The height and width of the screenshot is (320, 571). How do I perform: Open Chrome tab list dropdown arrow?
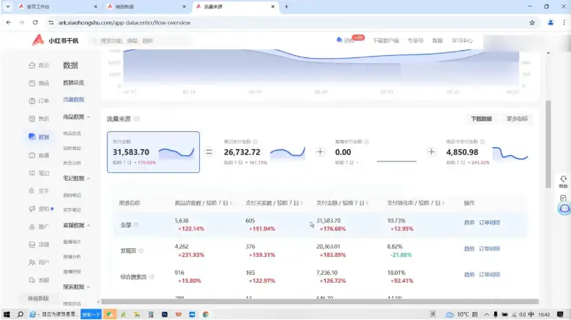tap(8, 6)
